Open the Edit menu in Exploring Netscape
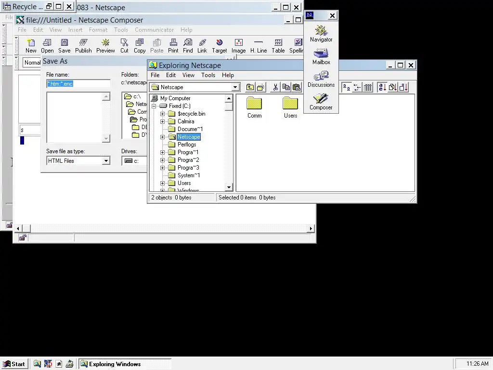 point(171,75)
